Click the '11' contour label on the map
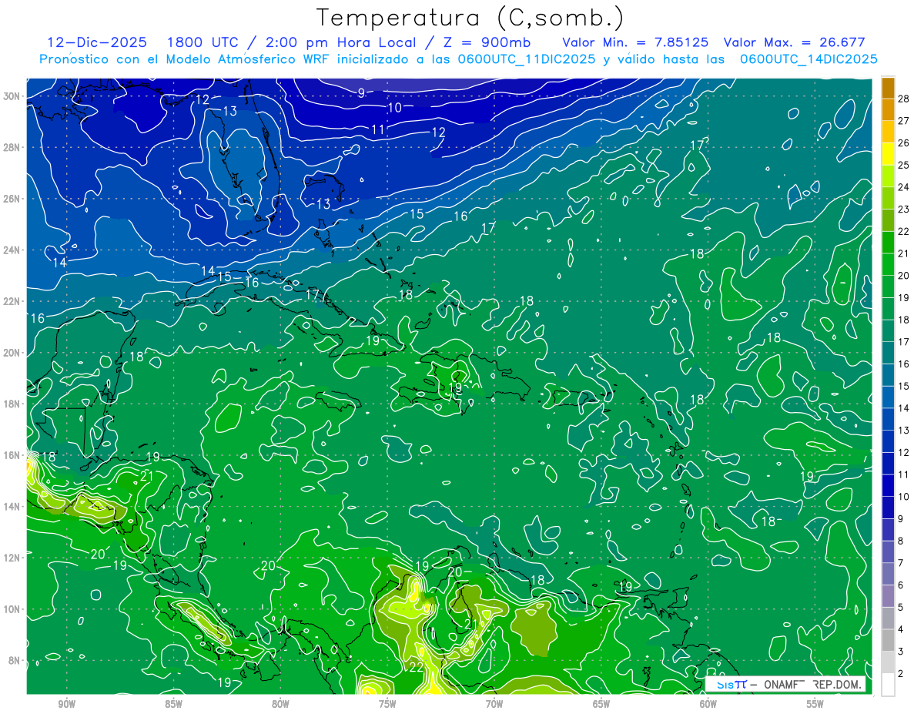 tap(378, 129)
